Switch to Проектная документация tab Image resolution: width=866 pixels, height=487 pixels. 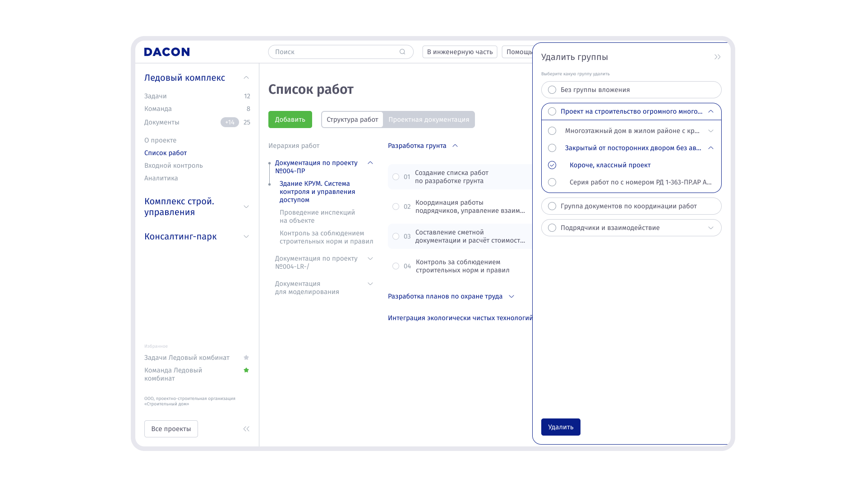[428, 119]
